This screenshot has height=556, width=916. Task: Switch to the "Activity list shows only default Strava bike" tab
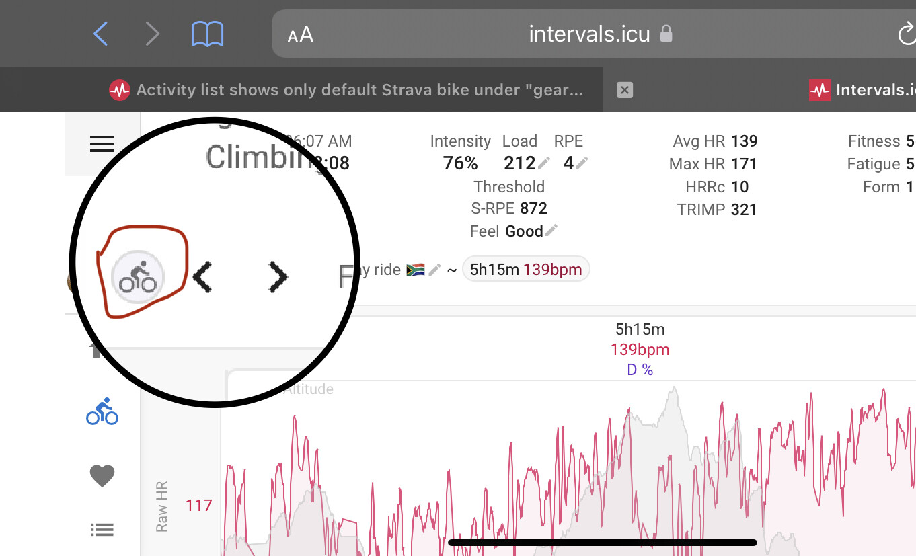346,90
